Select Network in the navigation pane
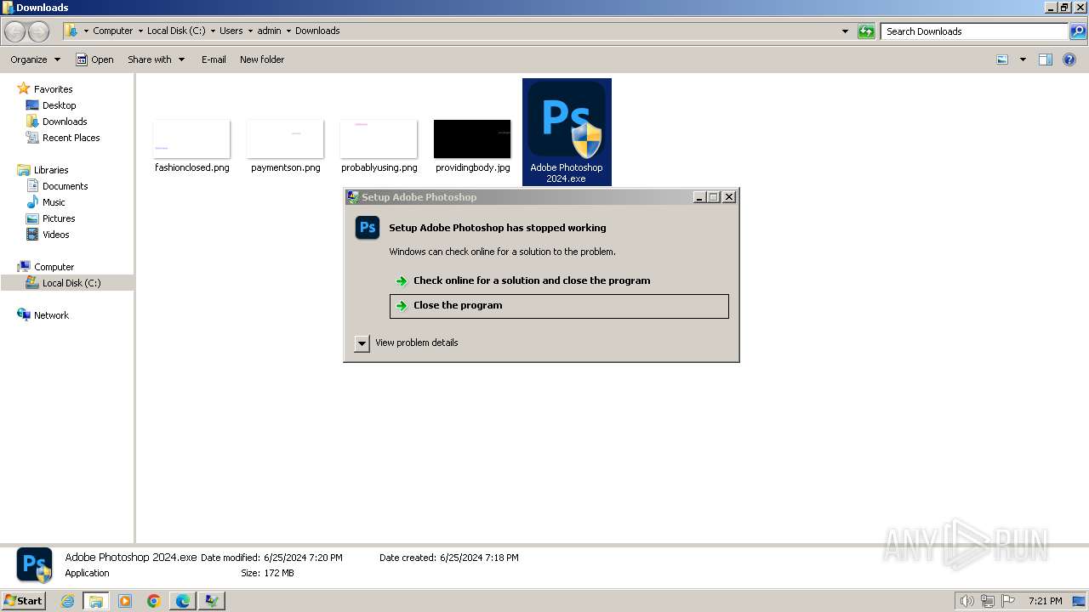This screenshot has width=1089, height=612. pos(51,315)
